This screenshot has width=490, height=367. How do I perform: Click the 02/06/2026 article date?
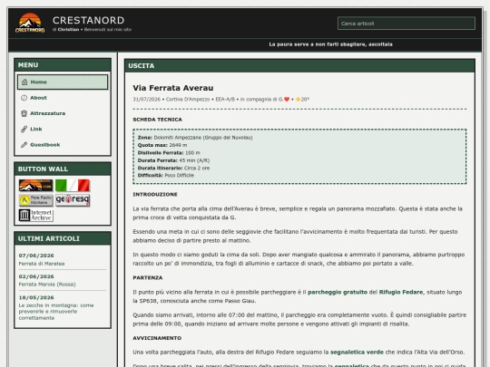[x=36, y=276]
